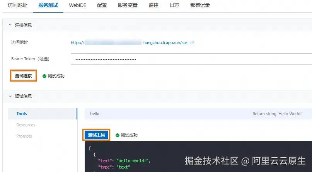Select the 服务测试 tab
Image resolution: width=312 pixels, height=172 pixels.
pyautogui.click(x=48, y=5)
